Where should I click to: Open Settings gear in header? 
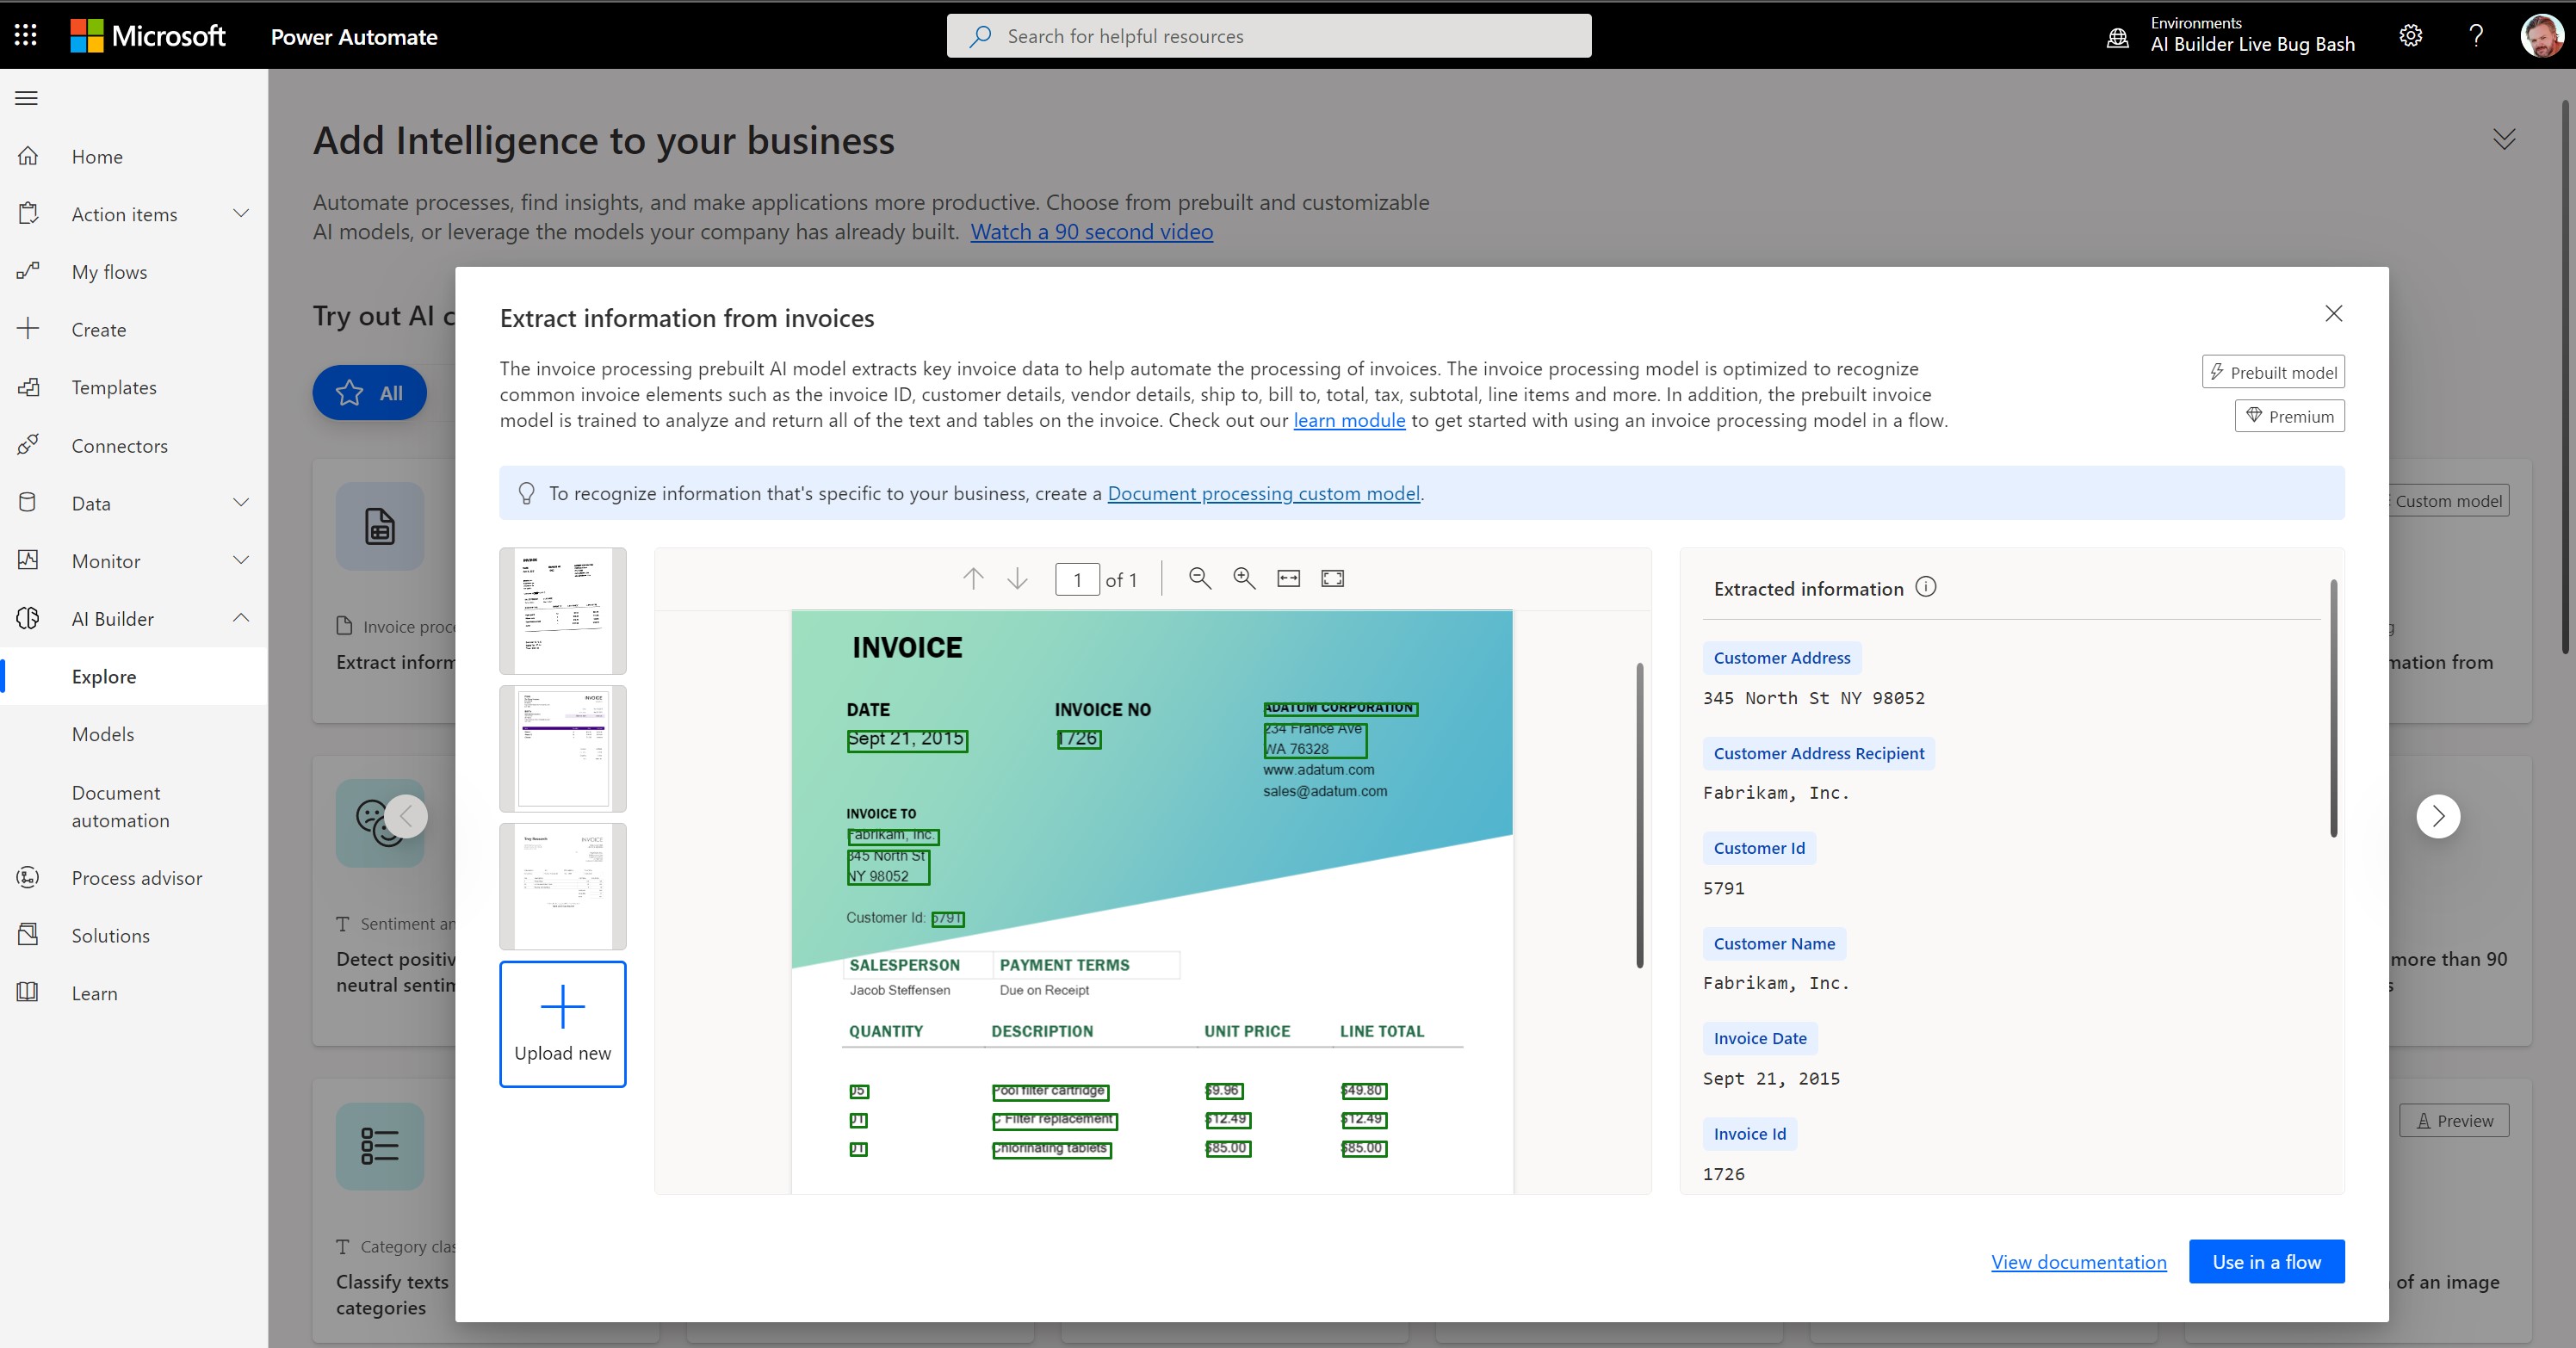2410,36
